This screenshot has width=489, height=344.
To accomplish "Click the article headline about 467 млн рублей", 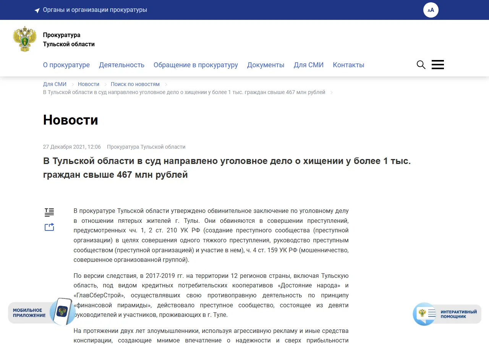I will [x=227, y=168].
